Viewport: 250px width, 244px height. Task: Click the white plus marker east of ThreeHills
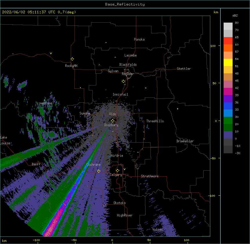pyautogui.click(x=177, y=109)
